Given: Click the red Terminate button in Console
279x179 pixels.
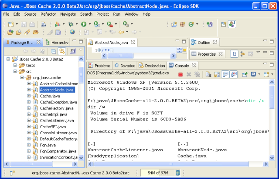Looking at the screenshot, I should [x=180, y=74].
